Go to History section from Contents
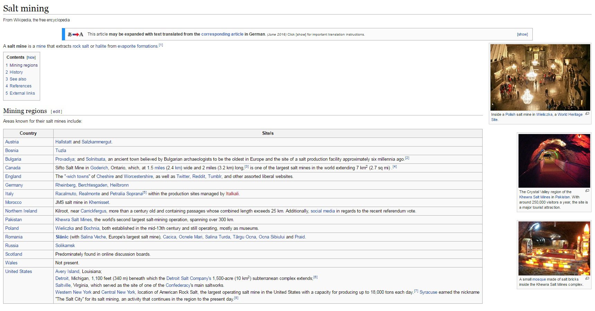Screen dimensions: 595x311 (x=14, y=72)
